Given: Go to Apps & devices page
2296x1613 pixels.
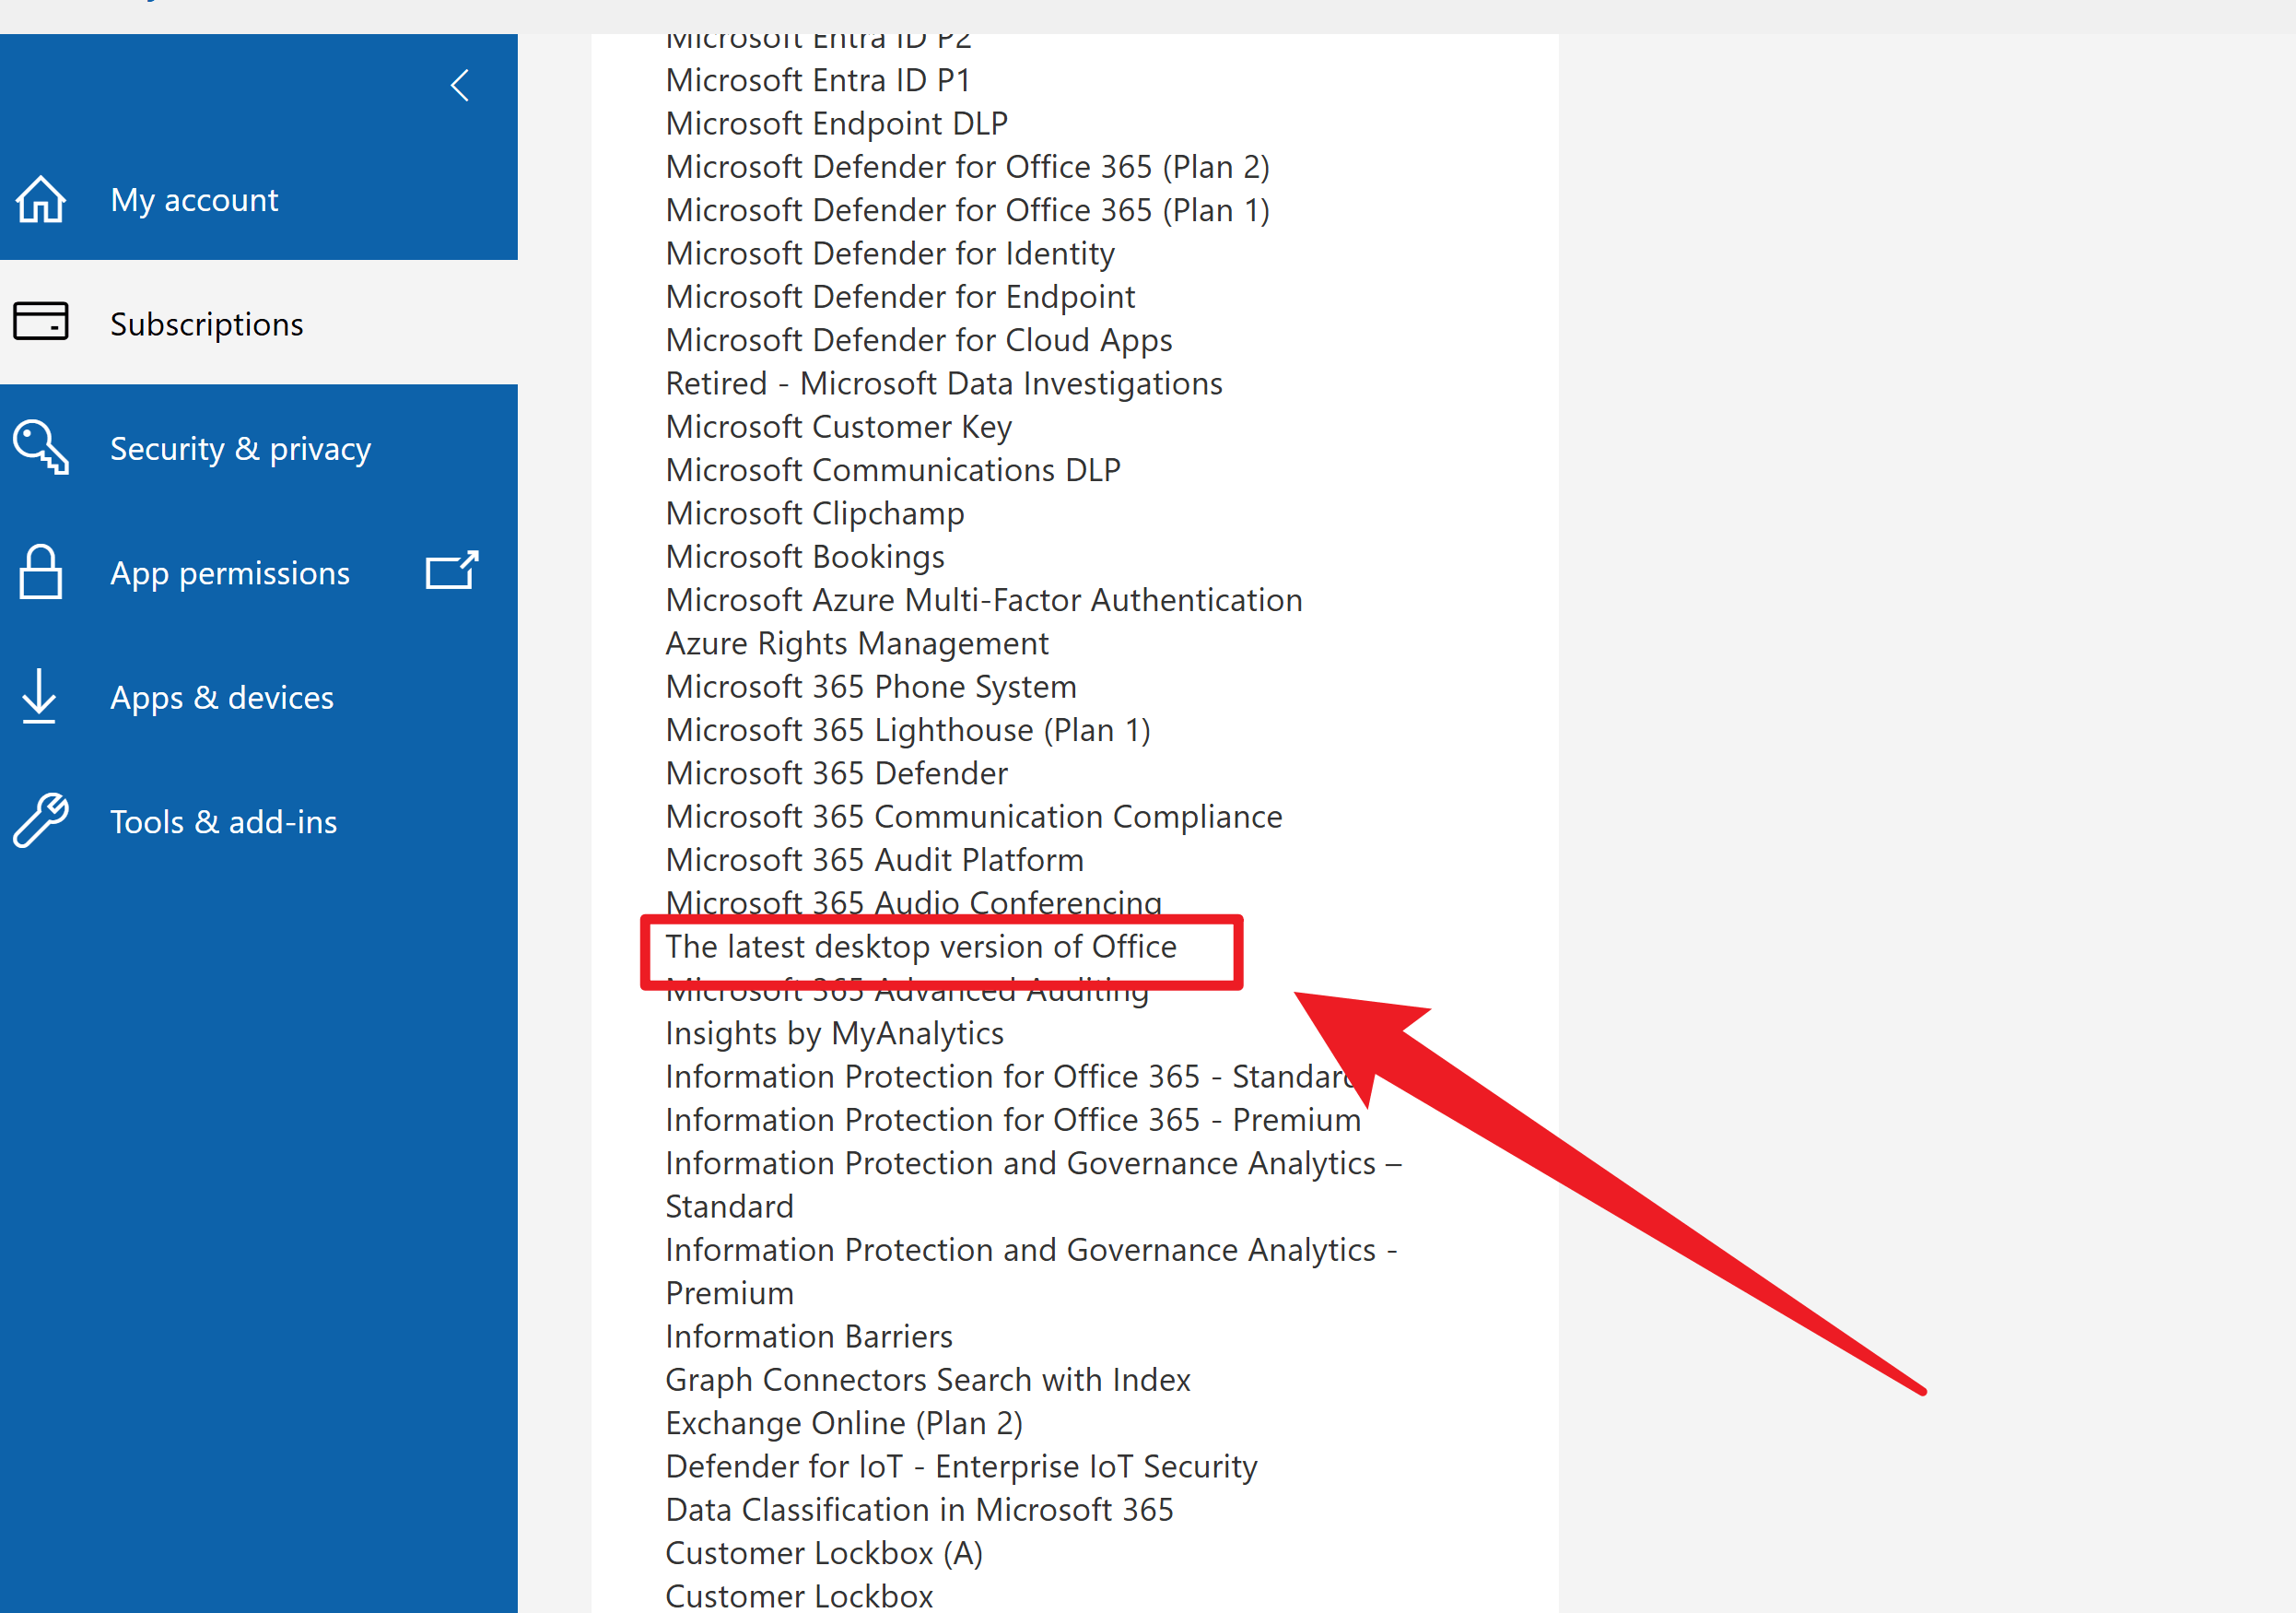Looking at the screenshot, I should 222,698.
